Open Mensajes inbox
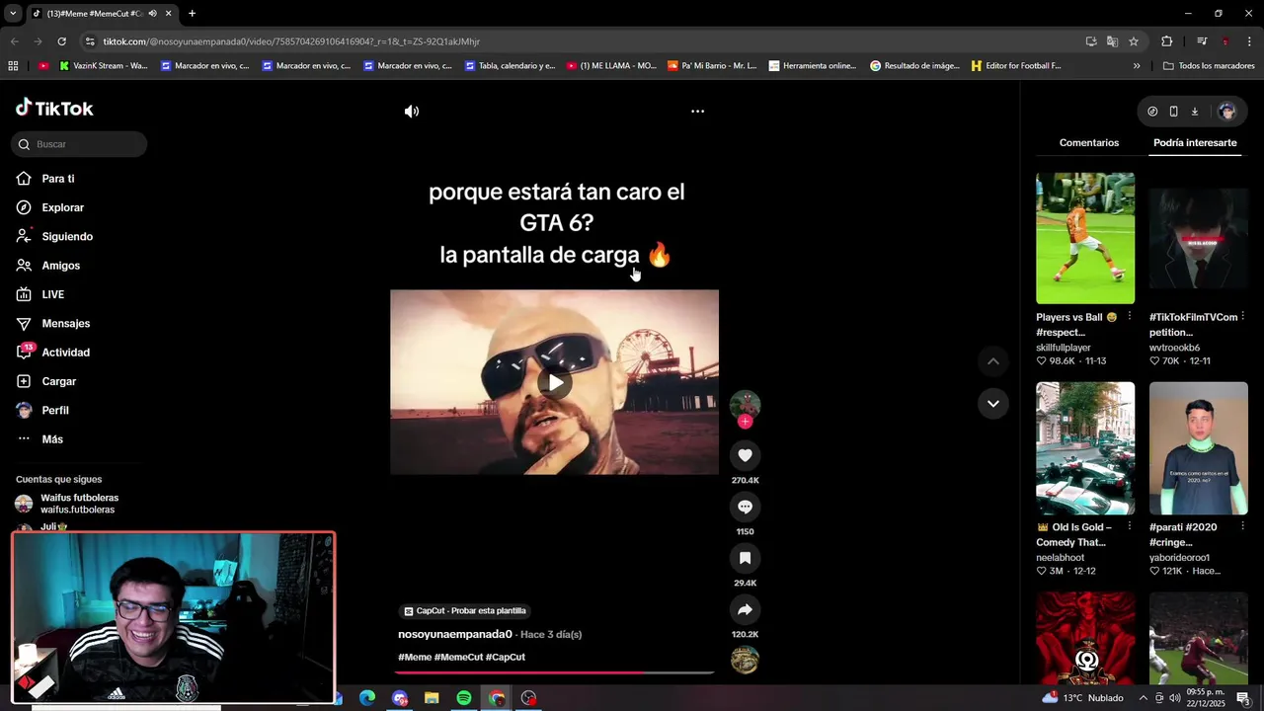1264x711 pixels. [x=65, y=324]
